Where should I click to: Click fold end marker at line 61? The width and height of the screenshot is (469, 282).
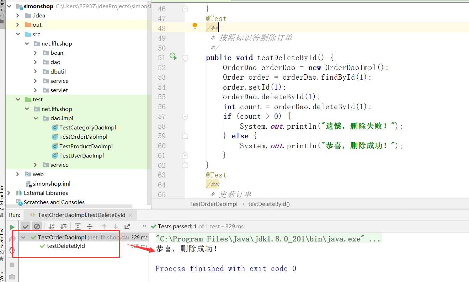[185, 155]
